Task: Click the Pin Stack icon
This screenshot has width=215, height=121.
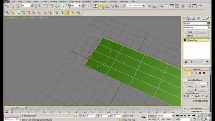Action: [x=186, y=62]
